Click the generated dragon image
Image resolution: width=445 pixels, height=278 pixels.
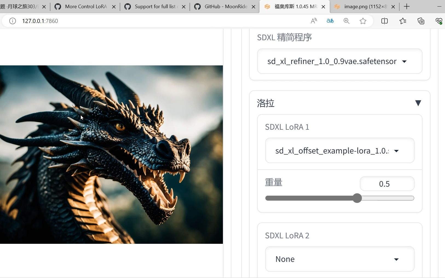point(111,154)
